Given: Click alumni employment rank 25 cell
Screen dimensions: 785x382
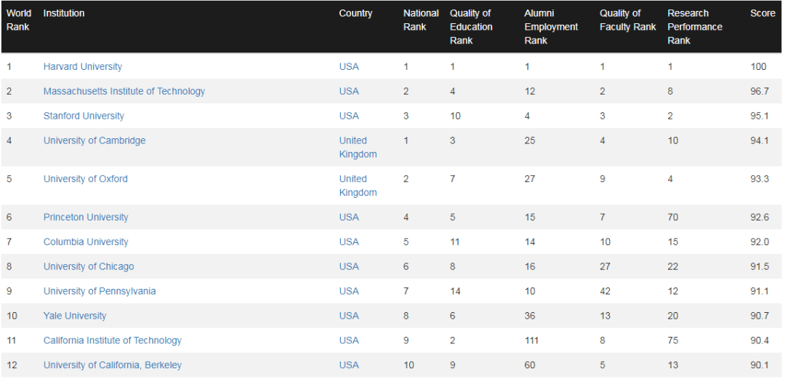Looking at the screenshot, I should point(530,140).
